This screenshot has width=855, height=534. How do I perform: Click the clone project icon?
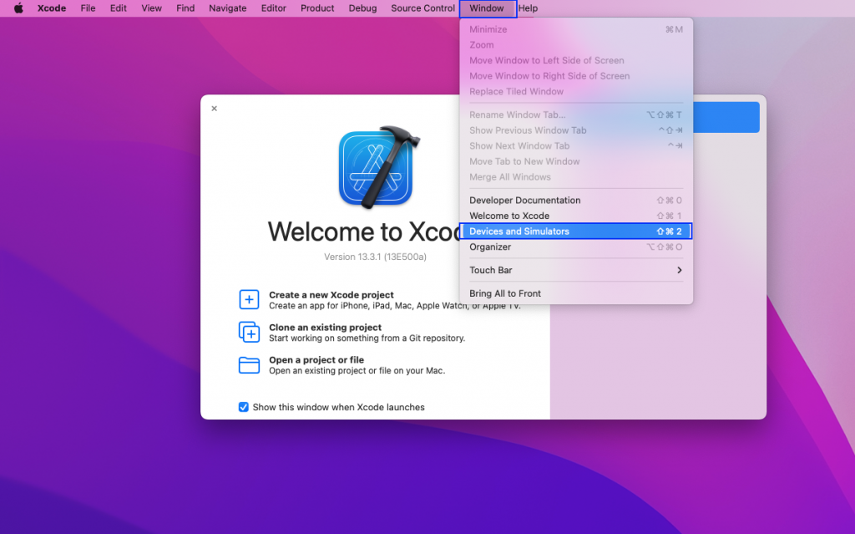tap(249, 332)
